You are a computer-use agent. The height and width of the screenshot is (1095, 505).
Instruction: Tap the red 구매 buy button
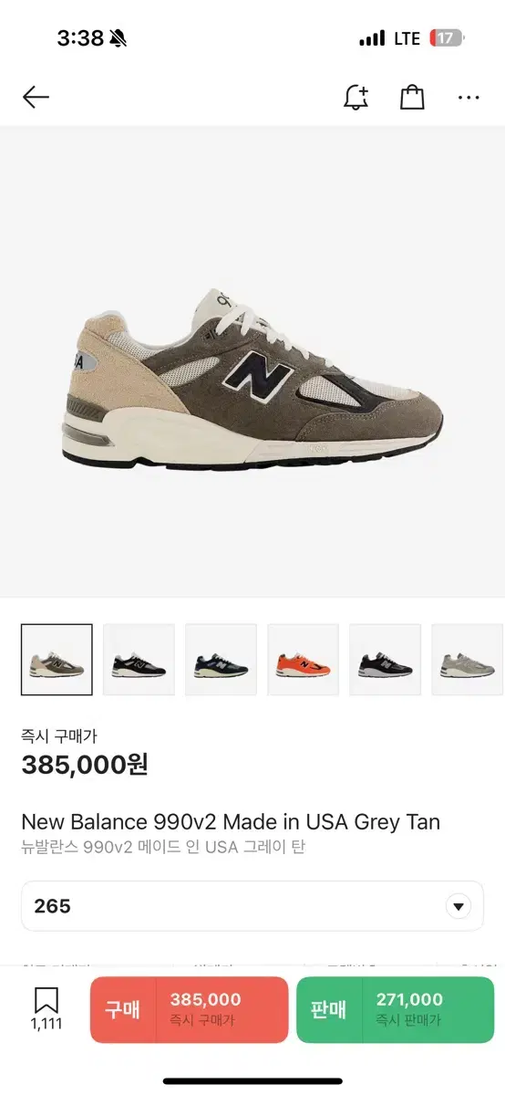(x=189, y=1009)
